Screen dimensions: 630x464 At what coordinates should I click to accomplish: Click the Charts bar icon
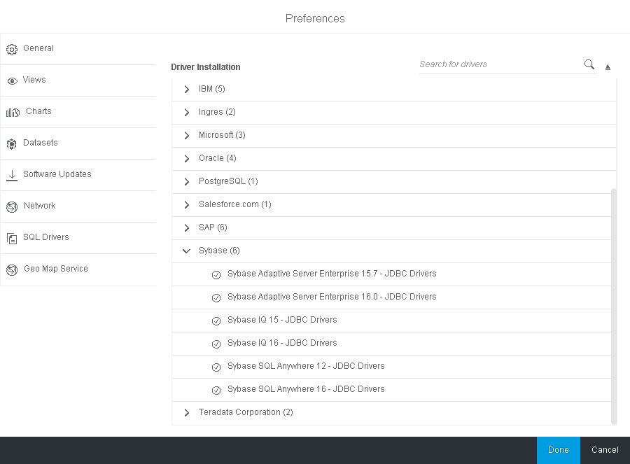pos(13,113)
